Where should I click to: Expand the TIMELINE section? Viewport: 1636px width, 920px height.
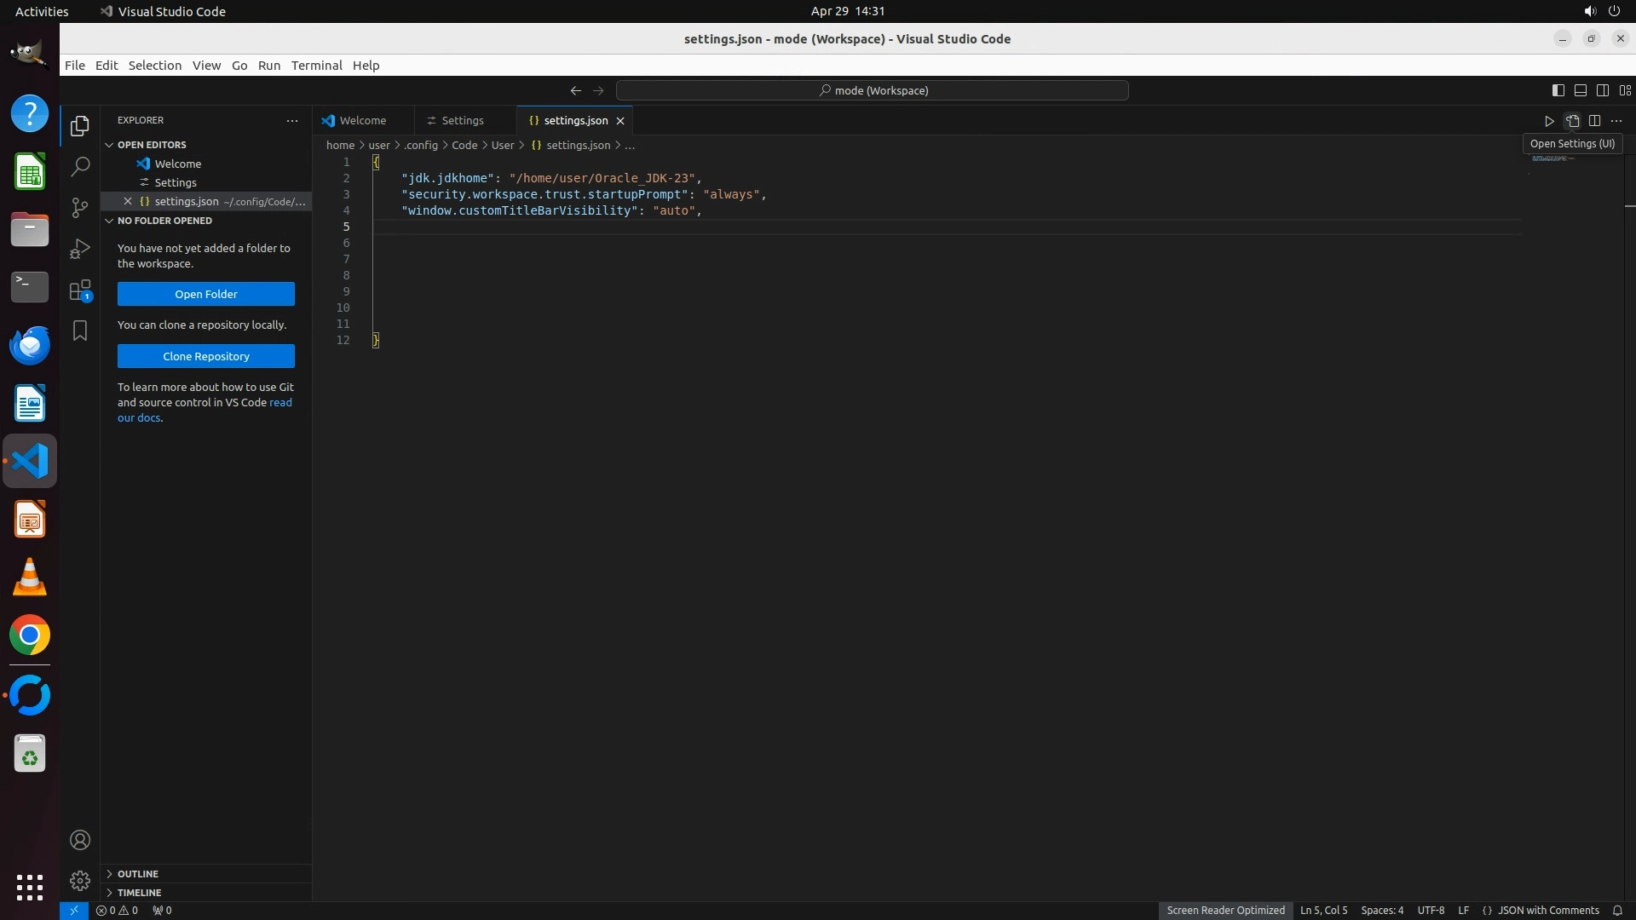[139, 893]
